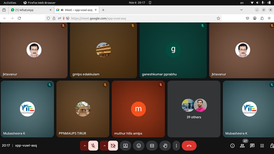Unmute the microphone in Meet toolbar
Screen dimensions: 274x154
pos(93,145)
